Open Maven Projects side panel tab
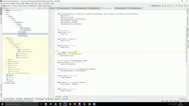 [x=188, y=21]
